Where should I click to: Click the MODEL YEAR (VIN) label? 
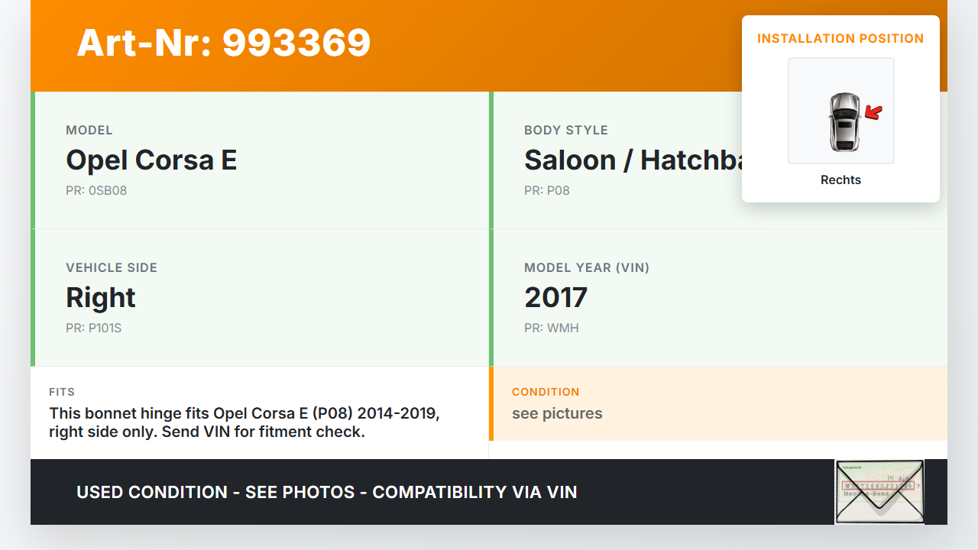(x=587, y=268)
